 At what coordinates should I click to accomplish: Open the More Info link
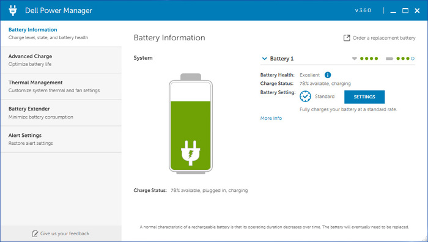click(x=271, y=118)
